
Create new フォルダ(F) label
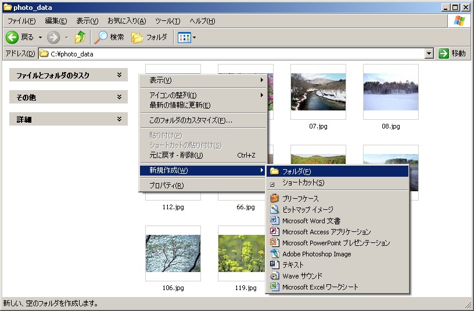[296, 171]
